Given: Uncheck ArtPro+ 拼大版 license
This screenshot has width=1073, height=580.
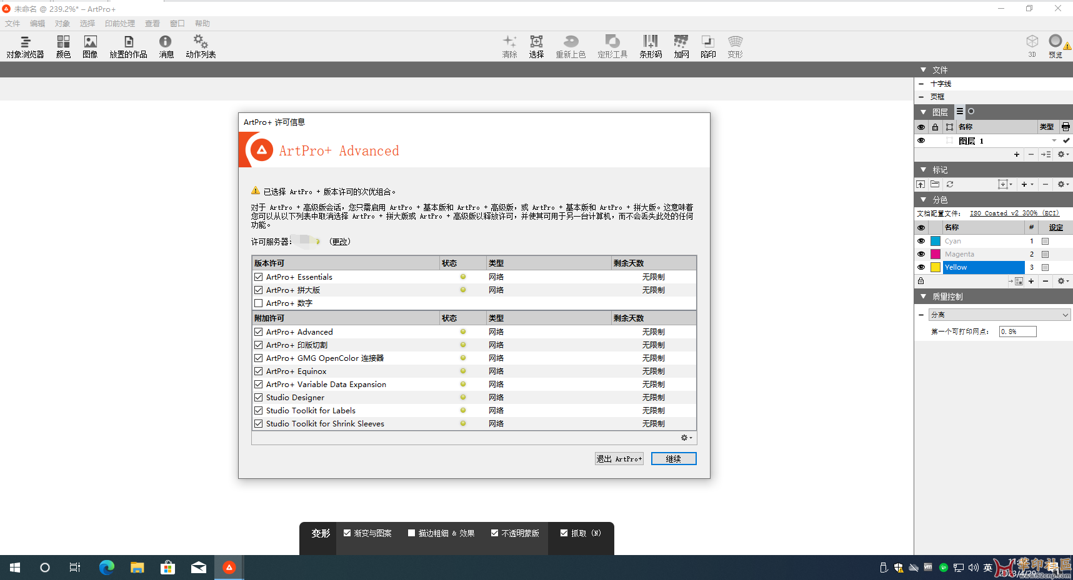Looking at the screenshot, I should pos(258,290).
